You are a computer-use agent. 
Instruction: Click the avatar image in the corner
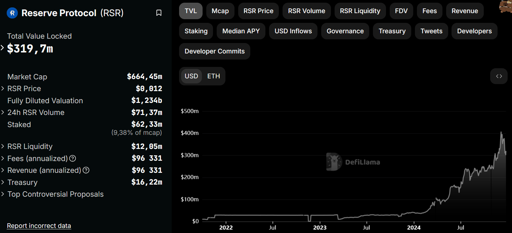506,6
